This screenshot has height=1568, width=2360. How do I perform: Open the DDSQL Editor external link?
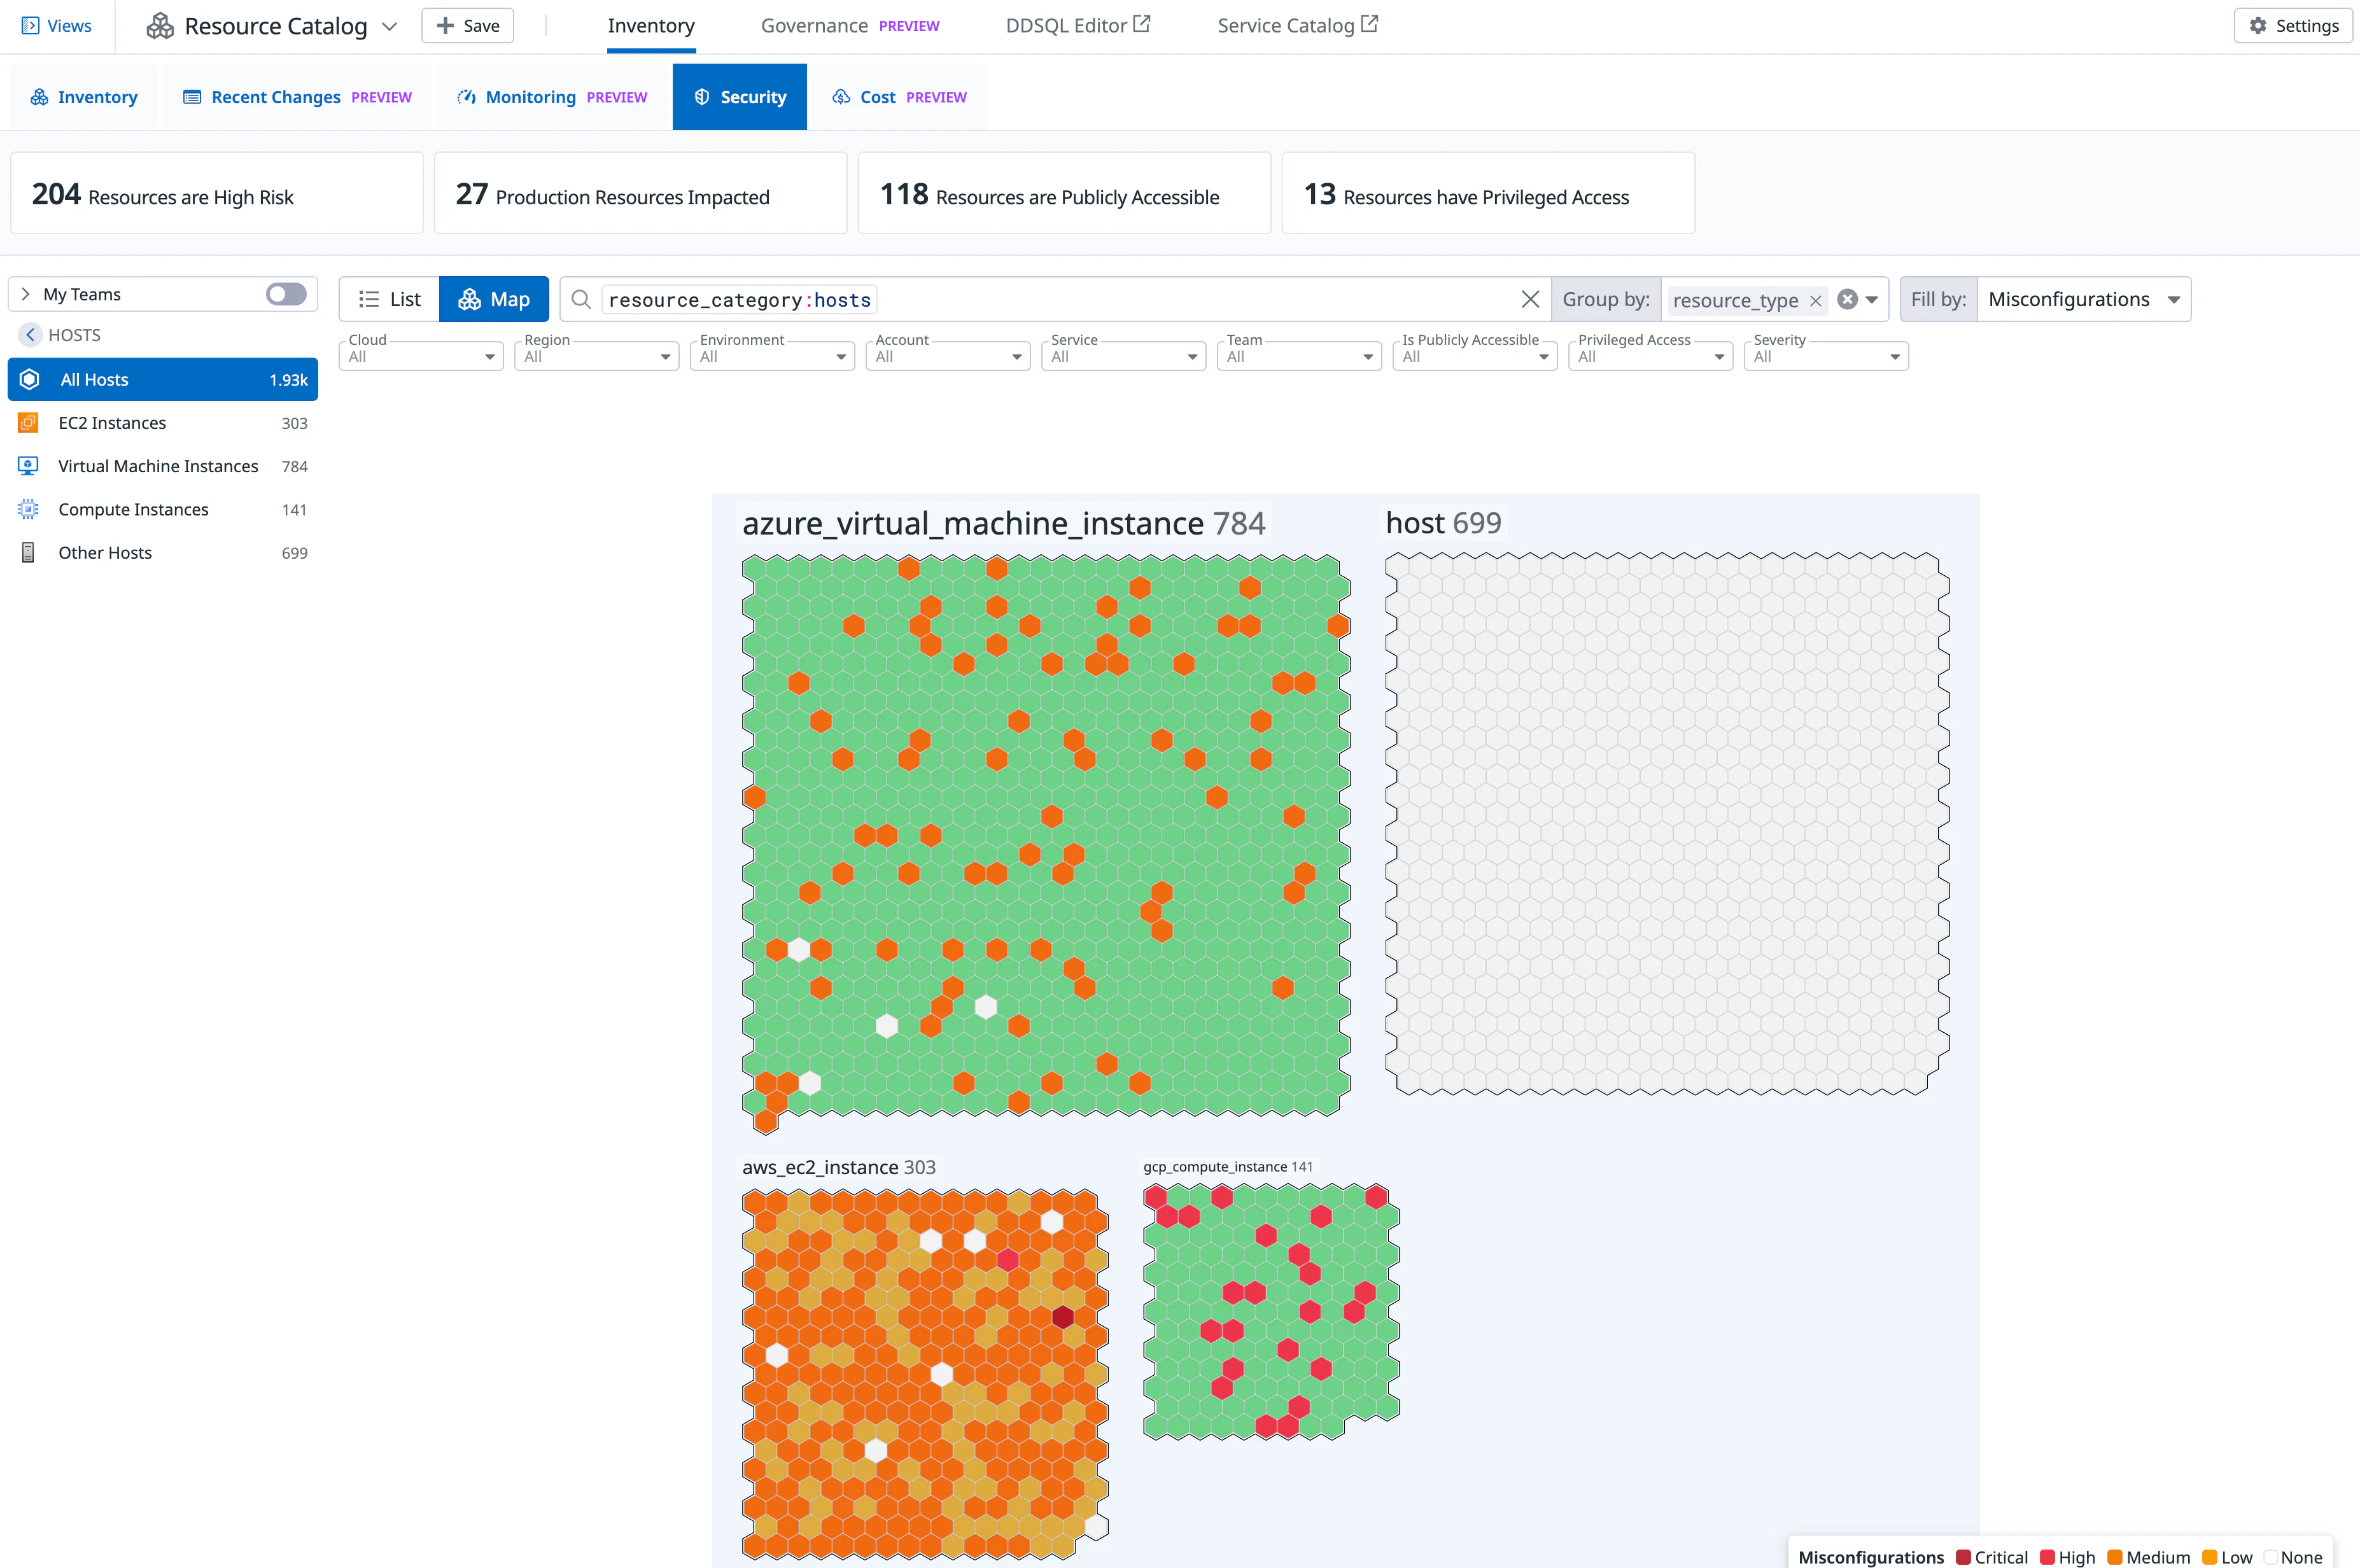(x=1078, y=26)
